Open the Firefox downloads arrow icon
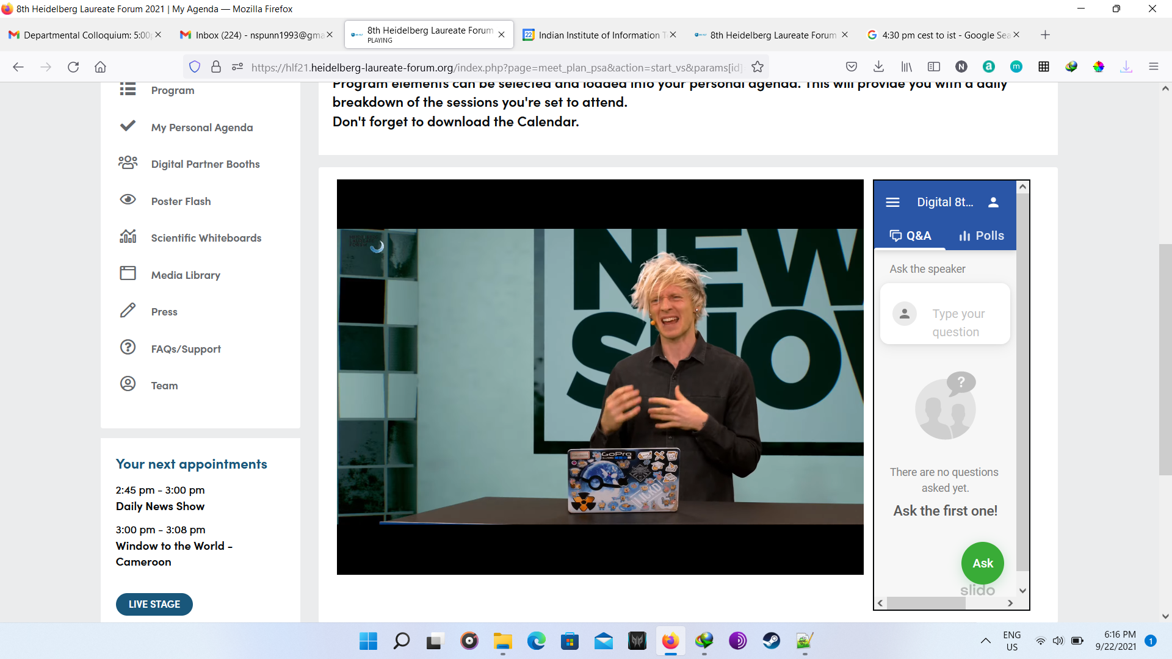The width and height of the screenshot is (1172, 659). point(878,67)
